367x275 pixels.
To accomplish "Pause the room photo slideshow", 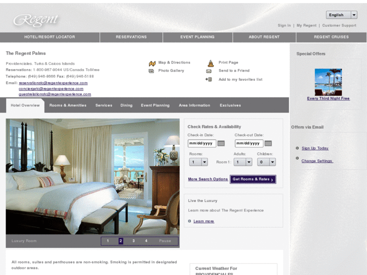I will pos(165,241).
